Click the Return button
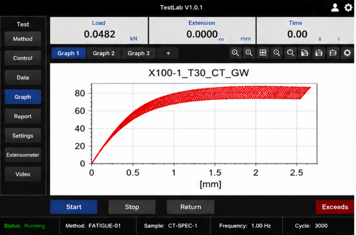This screenshot has width=356, height=235. coord(190,207)
